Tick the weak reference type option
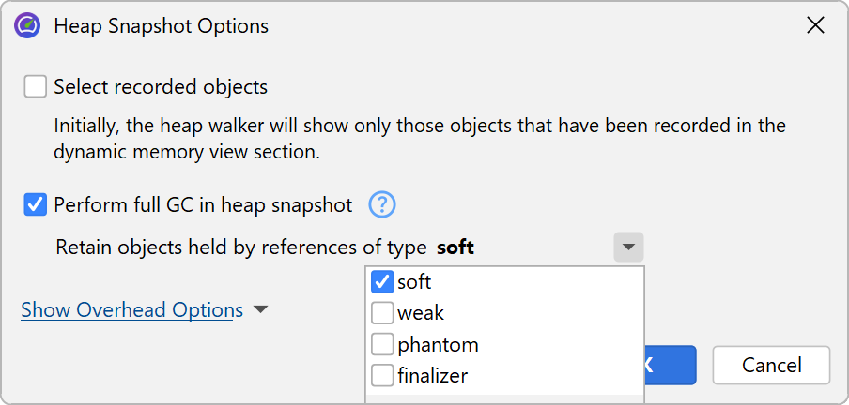 click(382, 313)
